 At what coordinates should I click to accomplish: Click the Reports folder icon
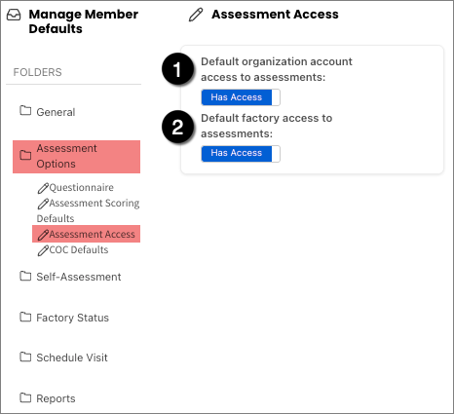[x=25, y=397]
